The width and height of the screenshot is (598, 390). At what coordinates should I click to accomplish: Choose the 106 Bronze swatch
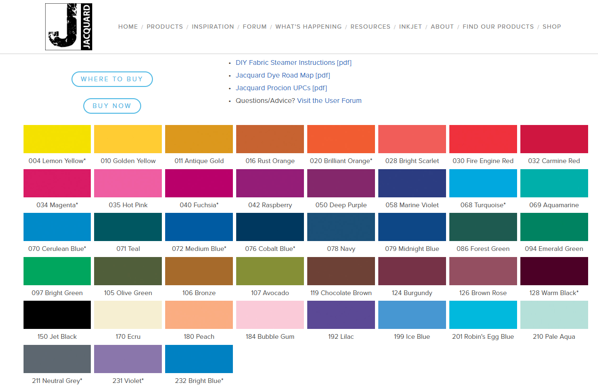[x=199, y=271]
